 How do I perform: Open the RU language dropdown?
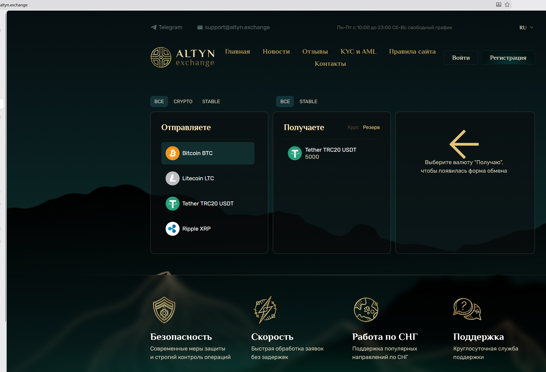point(526,28)
